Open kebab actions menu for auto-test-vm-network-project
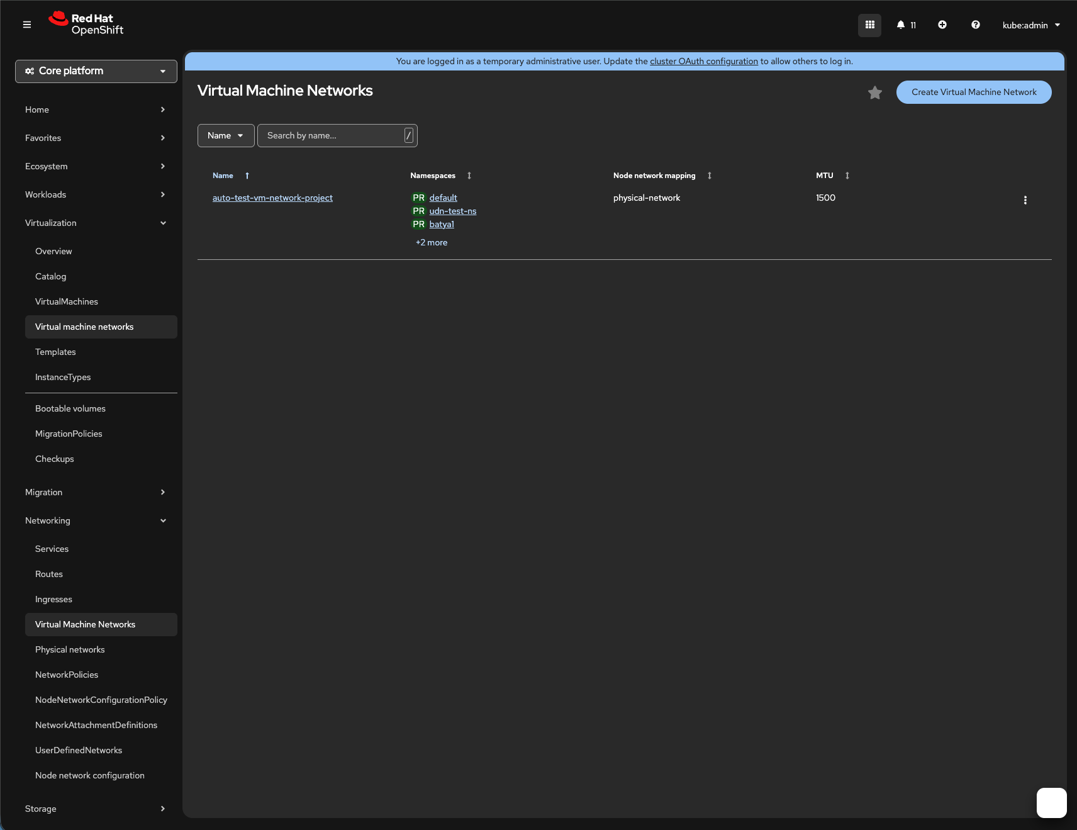 pyautogui.click(x=1025, y=200)
